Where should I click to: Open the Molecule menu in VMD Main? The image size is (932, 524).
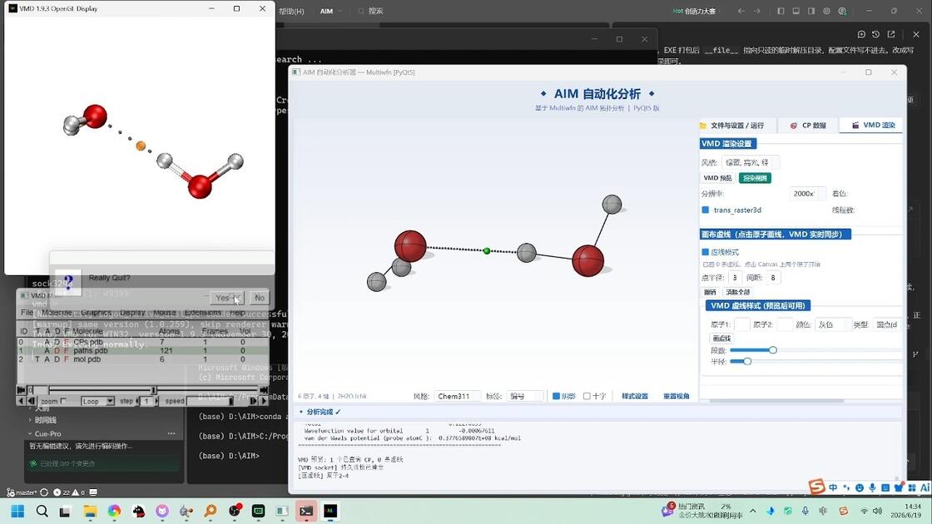tap(57, 313)
